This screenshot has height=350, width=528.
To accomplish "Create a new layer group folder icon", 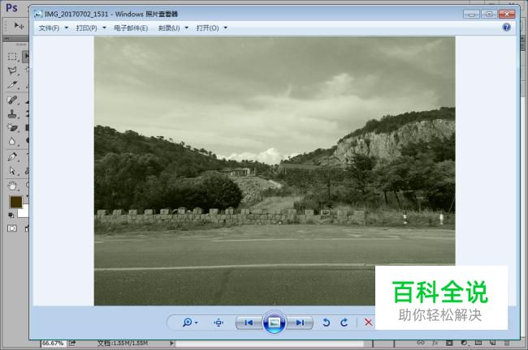I will [478, 343].
